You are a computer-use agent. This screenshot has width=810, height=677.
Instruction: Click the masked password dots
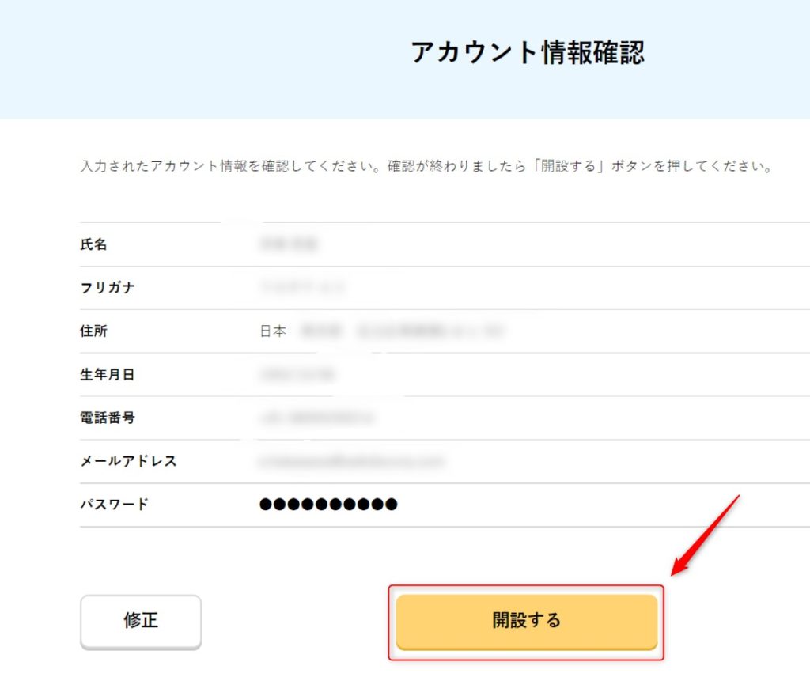coord(328,504)
